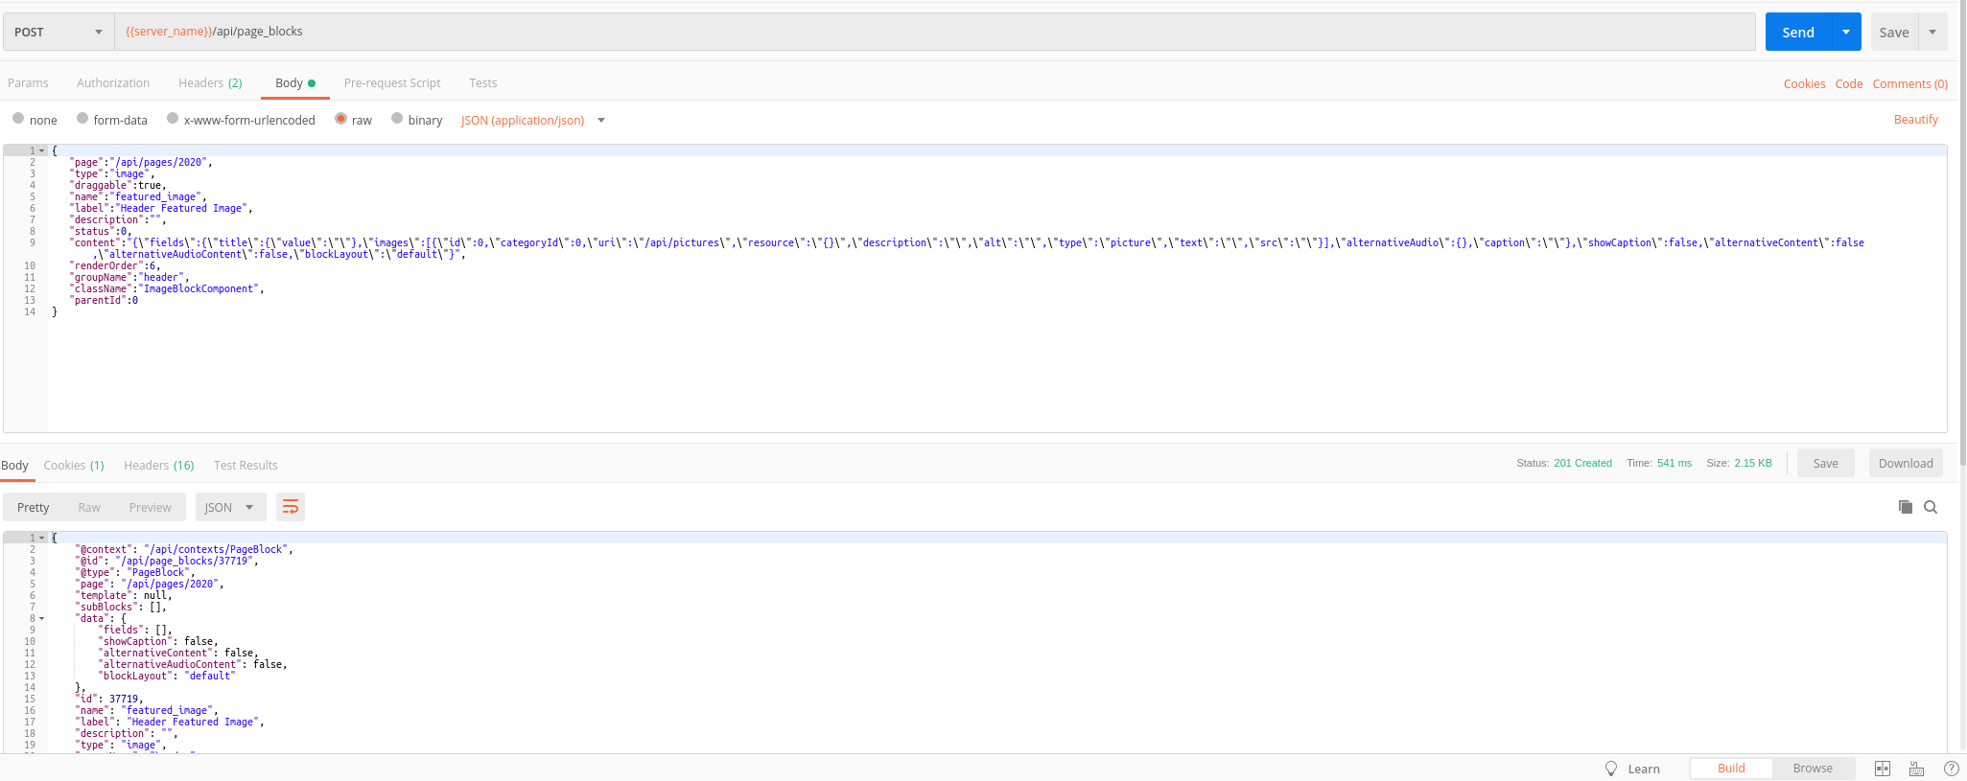Toggle the two-pane view icon
The height and width of the screenshot is (781, 1967).
pos(1883,769)
